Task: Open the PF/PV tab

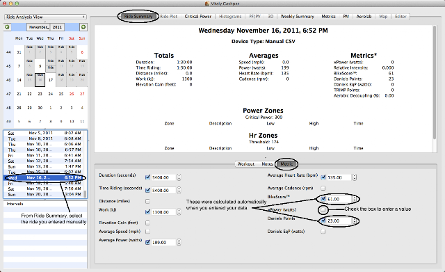Action: (254, 17)
